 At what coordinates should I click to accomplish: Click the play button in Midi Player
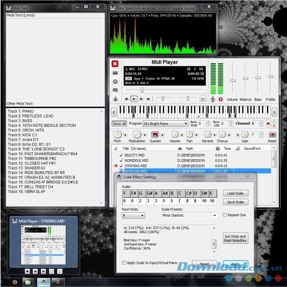tap(134, 99)
